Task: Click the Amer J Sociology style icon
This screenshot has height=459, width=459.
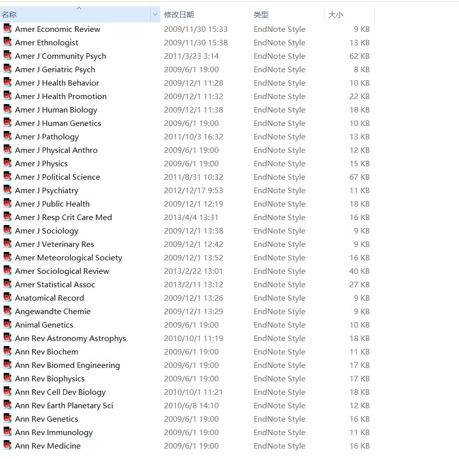Action: click(x=7, y=230)
